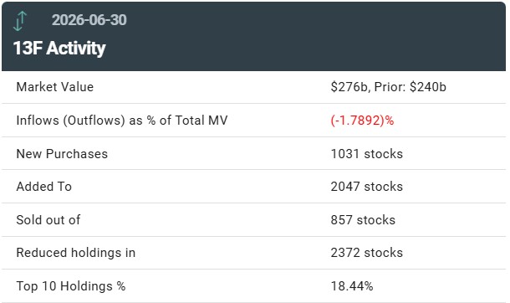Click the 857 stocks value
Viewport: 510px width, 303px height.
[x=363, y=220]
